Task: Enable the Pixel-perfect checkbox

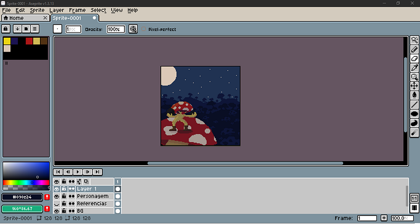Action: [143, 29]
